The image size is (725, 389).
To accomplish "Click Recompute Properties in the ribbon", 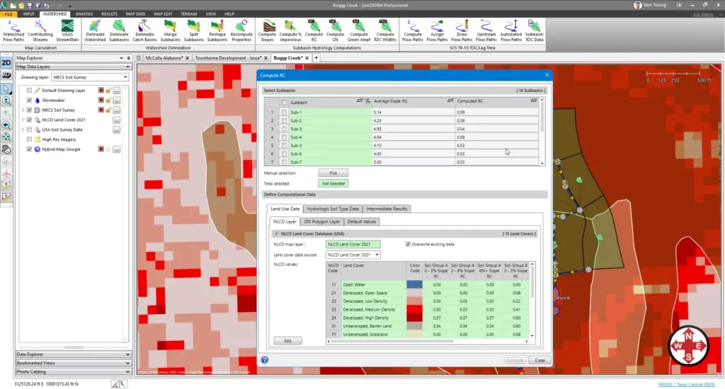I will pos(241,31).
